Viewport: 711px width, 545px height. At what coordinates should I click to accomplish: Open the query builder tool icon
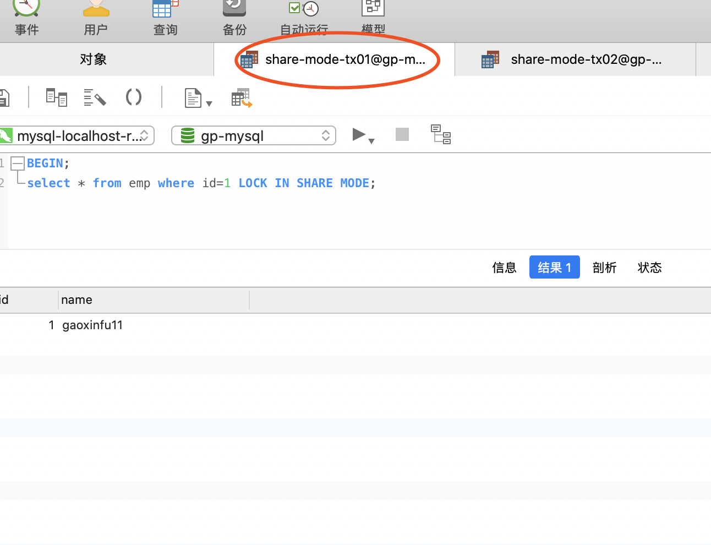[x=56, y=97]
